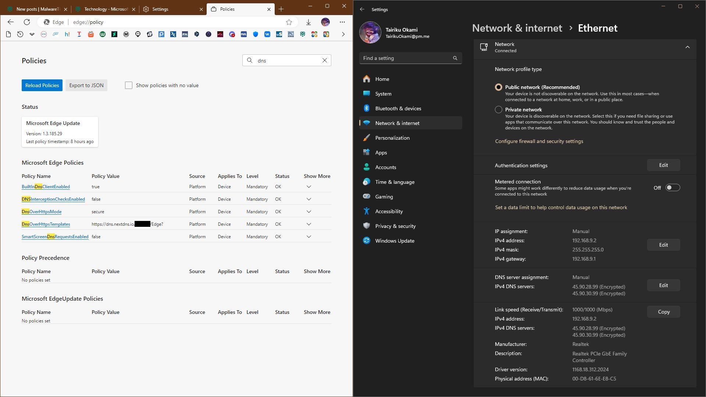
Task: Open Configure firewall and security settings link
Action: 539,141
